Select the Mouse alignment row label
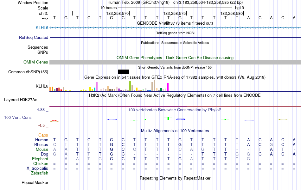The image size is (301, 190). coord(42,149)
